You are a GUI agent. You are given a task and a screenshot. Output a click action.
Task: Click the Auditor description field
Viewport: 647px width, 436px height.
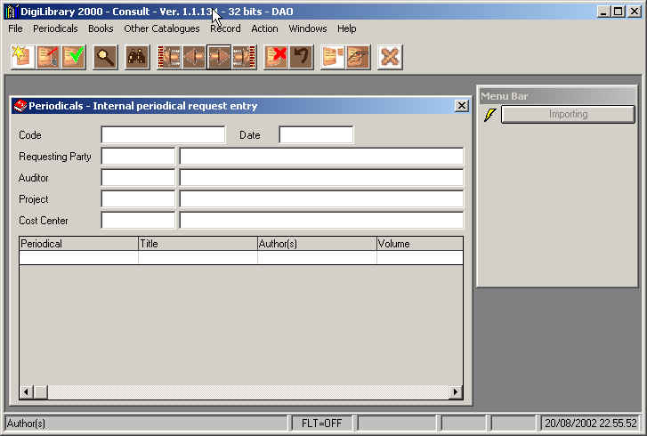point(321,178)
